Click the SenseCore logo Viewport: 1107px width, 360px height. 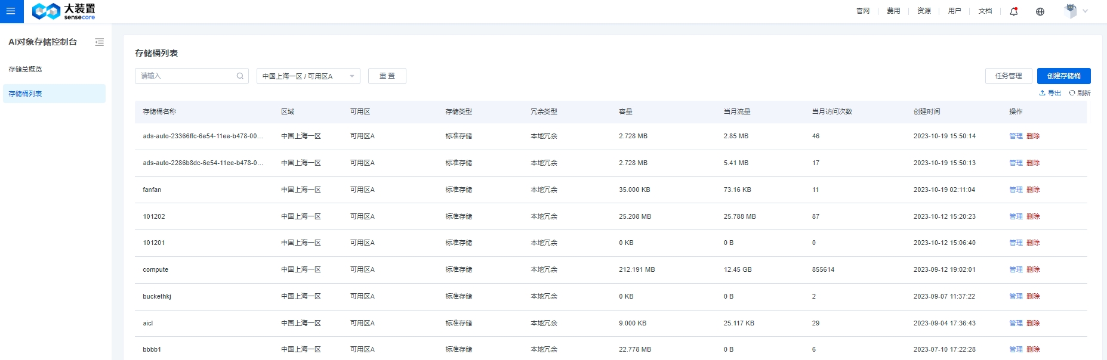click(x=63, y=11)
